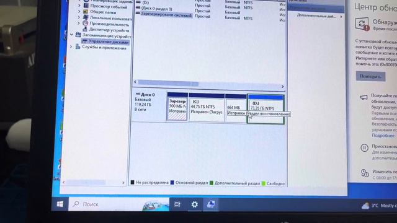The width and height of the screenshot is (397, 223).
Task: Expand the Общие папки tree node
Action: (x=79, y=11)
